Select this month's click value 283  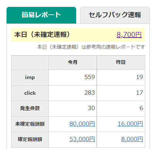90,93
